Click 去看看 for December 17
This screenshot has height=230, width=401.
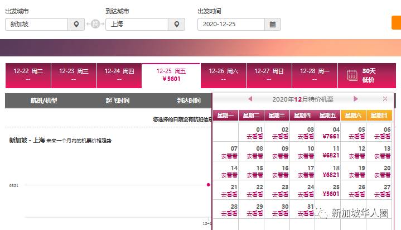(x=306, y=175)
